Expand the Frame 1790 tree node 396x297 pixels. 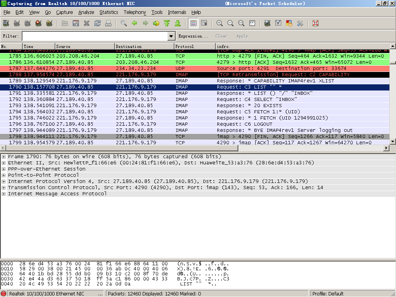[4, 157]
